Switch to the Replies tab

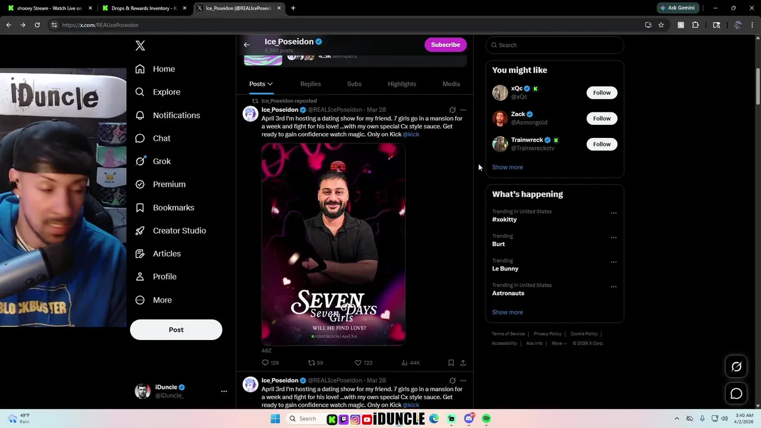(310, 84)
